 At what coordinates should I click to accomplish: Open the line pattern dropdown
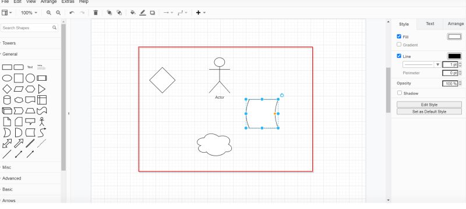422,64
